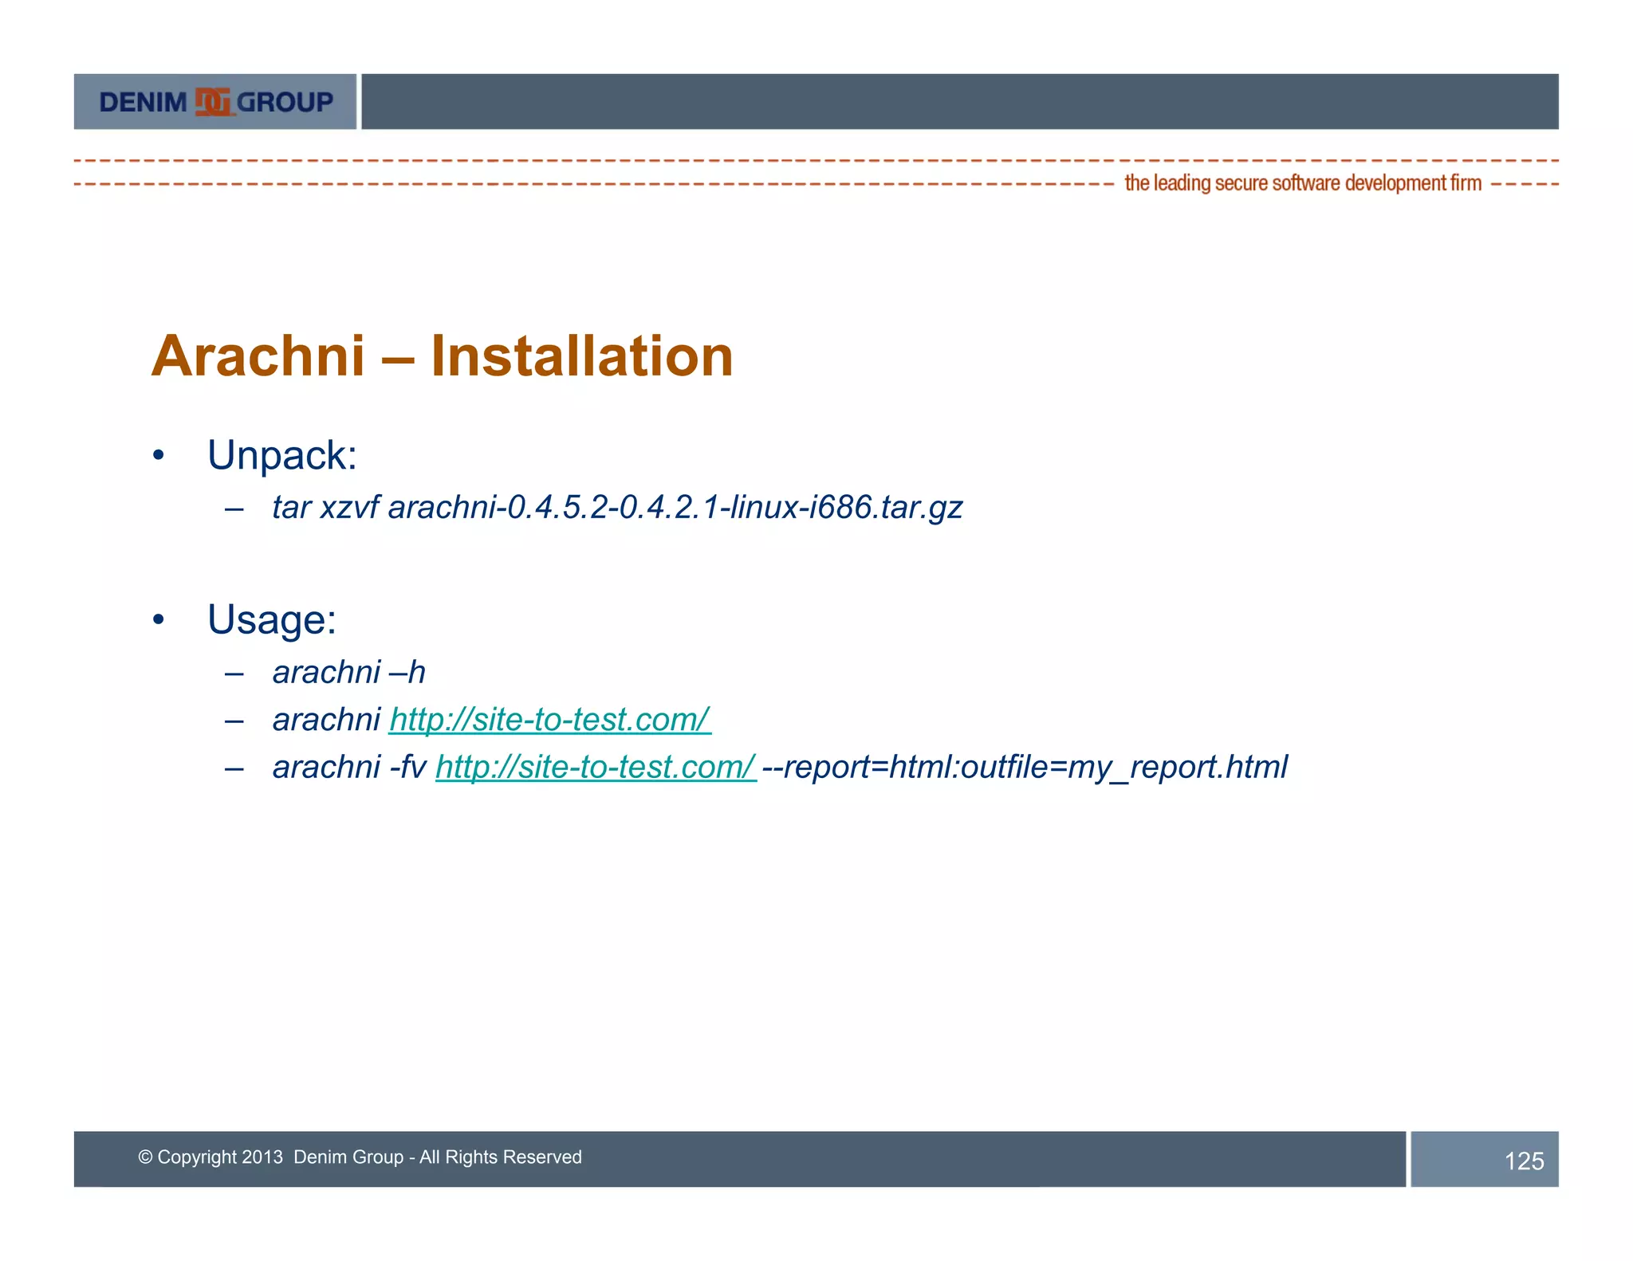Click the dark header bar
Image resolution: width=1633 pixels, height=1261 pixels.
[x=959, y=102]
